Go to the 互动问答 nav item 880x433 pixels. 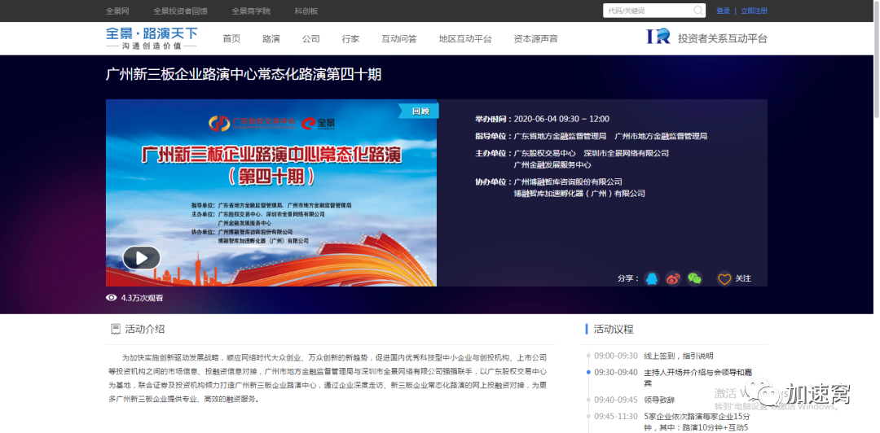399,39
